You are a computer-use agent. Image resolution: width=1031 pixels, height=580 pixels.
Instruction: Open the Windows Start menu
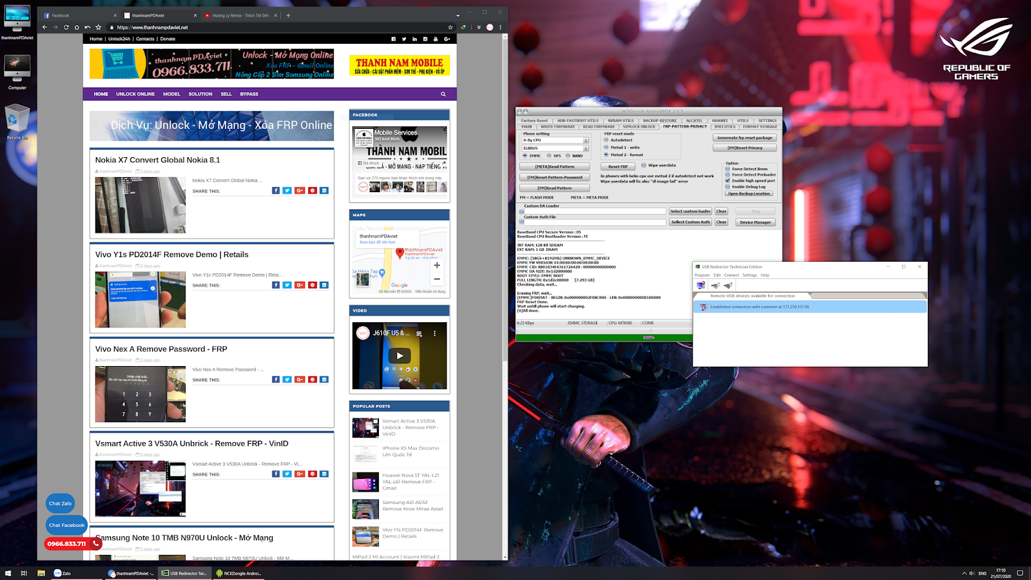pyautogui.click(x=8, y=573)
